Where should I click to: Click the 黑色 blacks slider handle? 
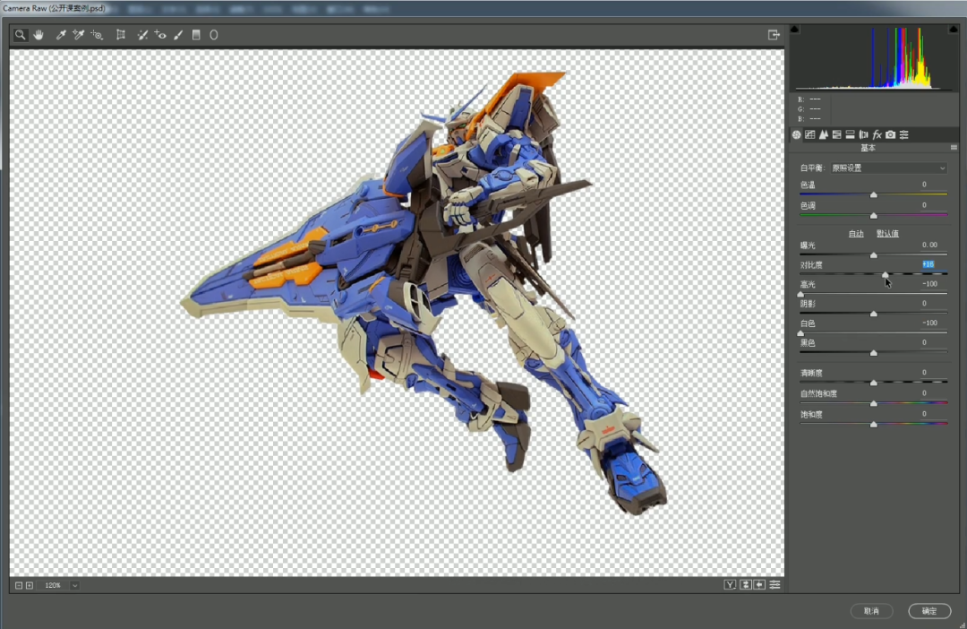874,352
